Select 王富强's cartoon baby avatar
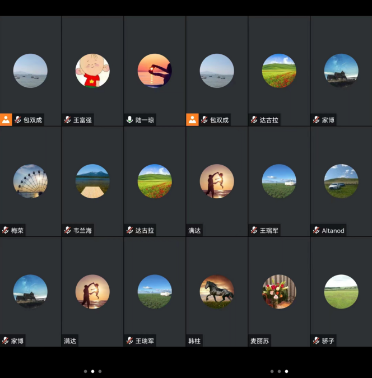 [92, 71]
